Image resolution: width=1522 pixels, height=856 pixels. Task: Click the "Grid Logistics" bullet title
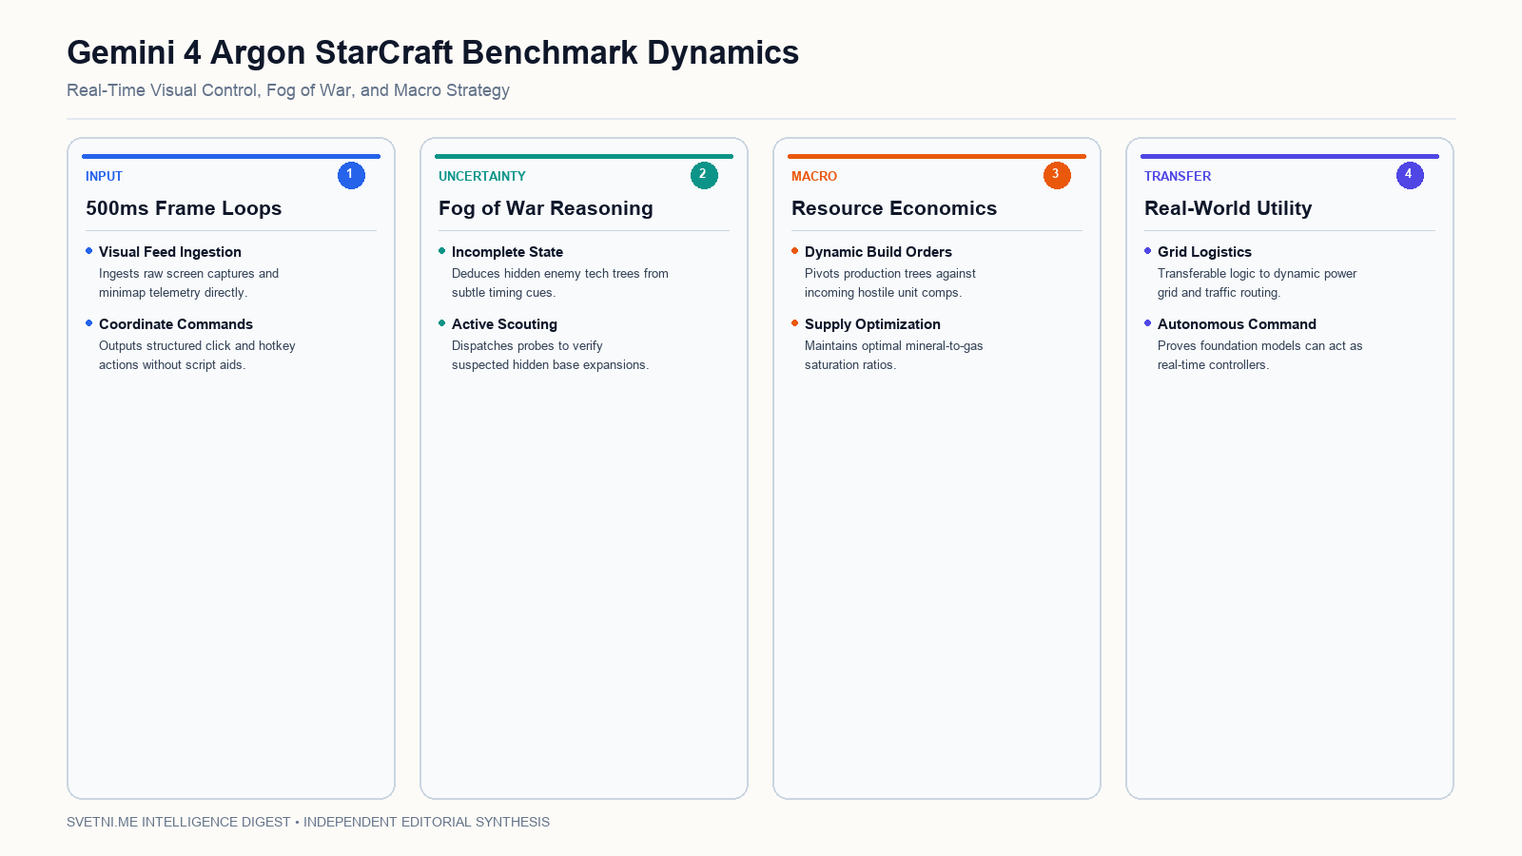coord(1204,252)
